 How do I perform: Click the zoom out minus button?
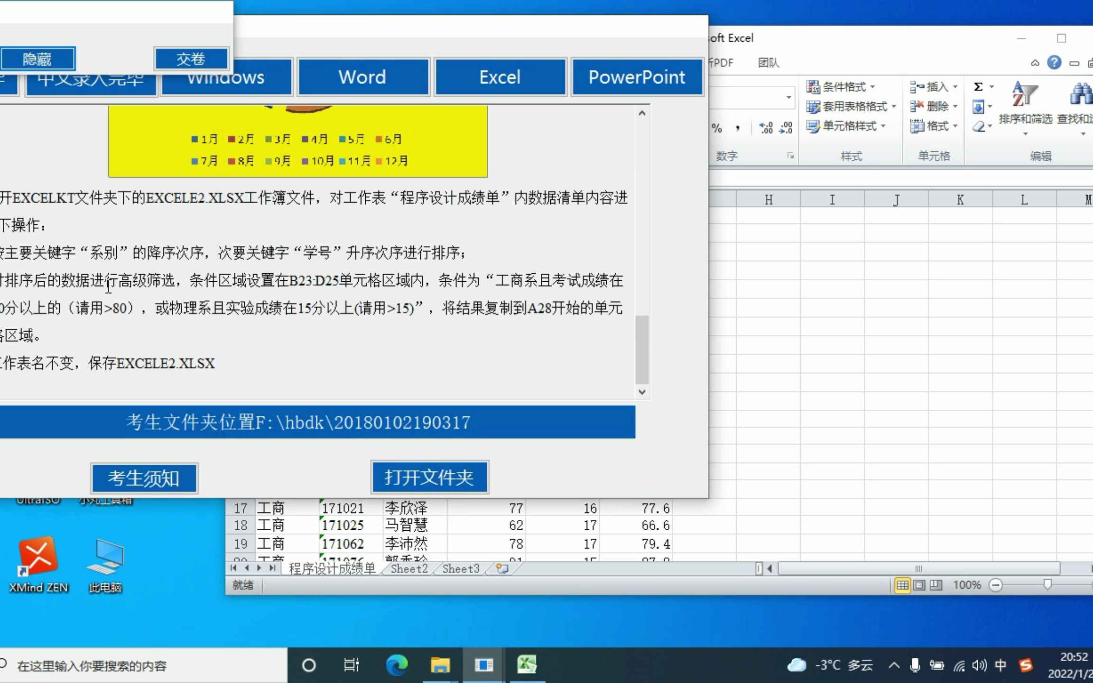click(996, 585)
